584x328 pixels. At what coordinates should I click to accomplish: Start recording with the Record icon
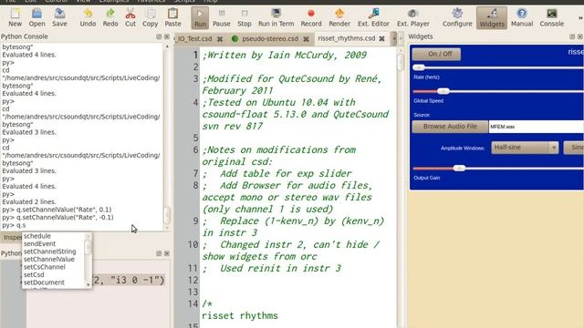pyautogui.click(x=311, y=17)
